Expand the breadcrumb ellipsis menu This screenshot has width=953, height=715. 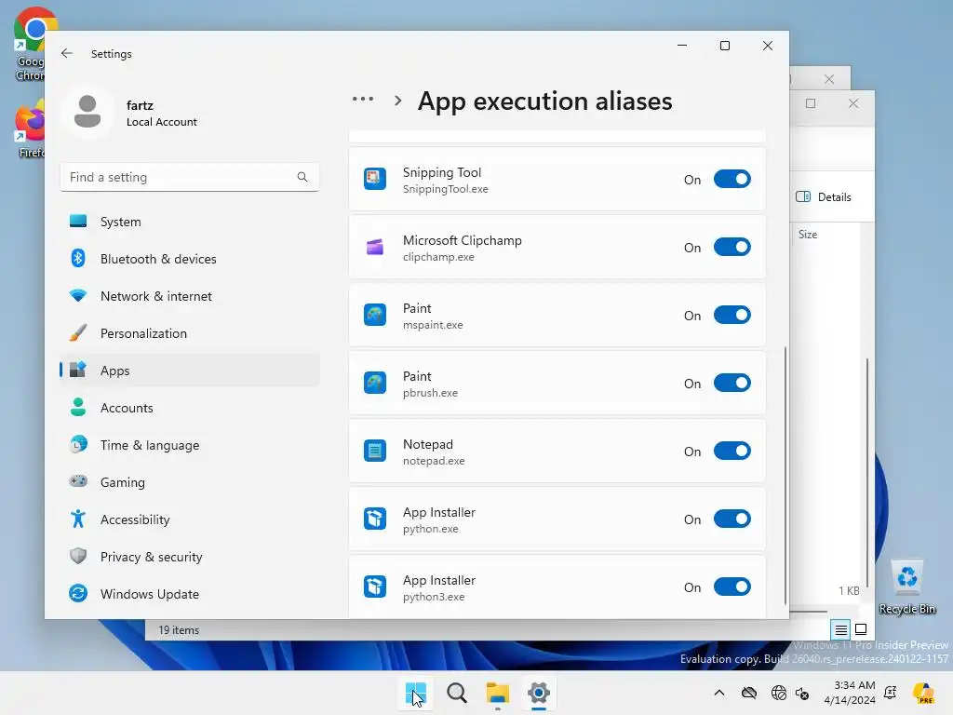(x=363, y=99)
